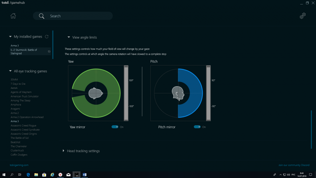This screenshot has width=316, height=178.
Task: Select Amphora in games list
Action: point(16,105)
